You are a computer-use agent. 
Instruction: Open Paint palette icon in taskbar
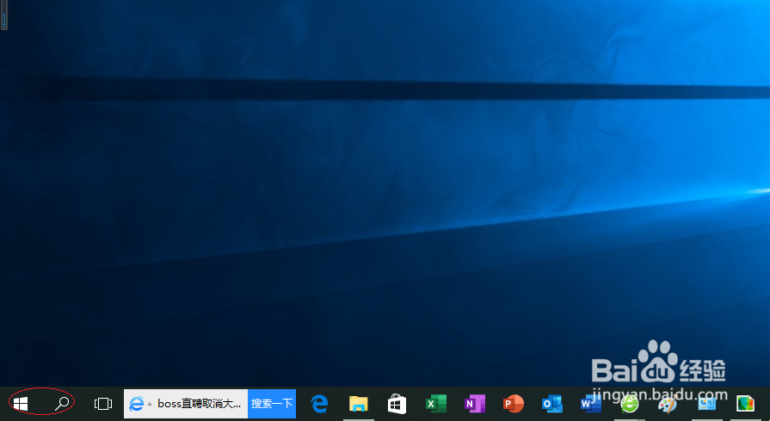(668, 404)
